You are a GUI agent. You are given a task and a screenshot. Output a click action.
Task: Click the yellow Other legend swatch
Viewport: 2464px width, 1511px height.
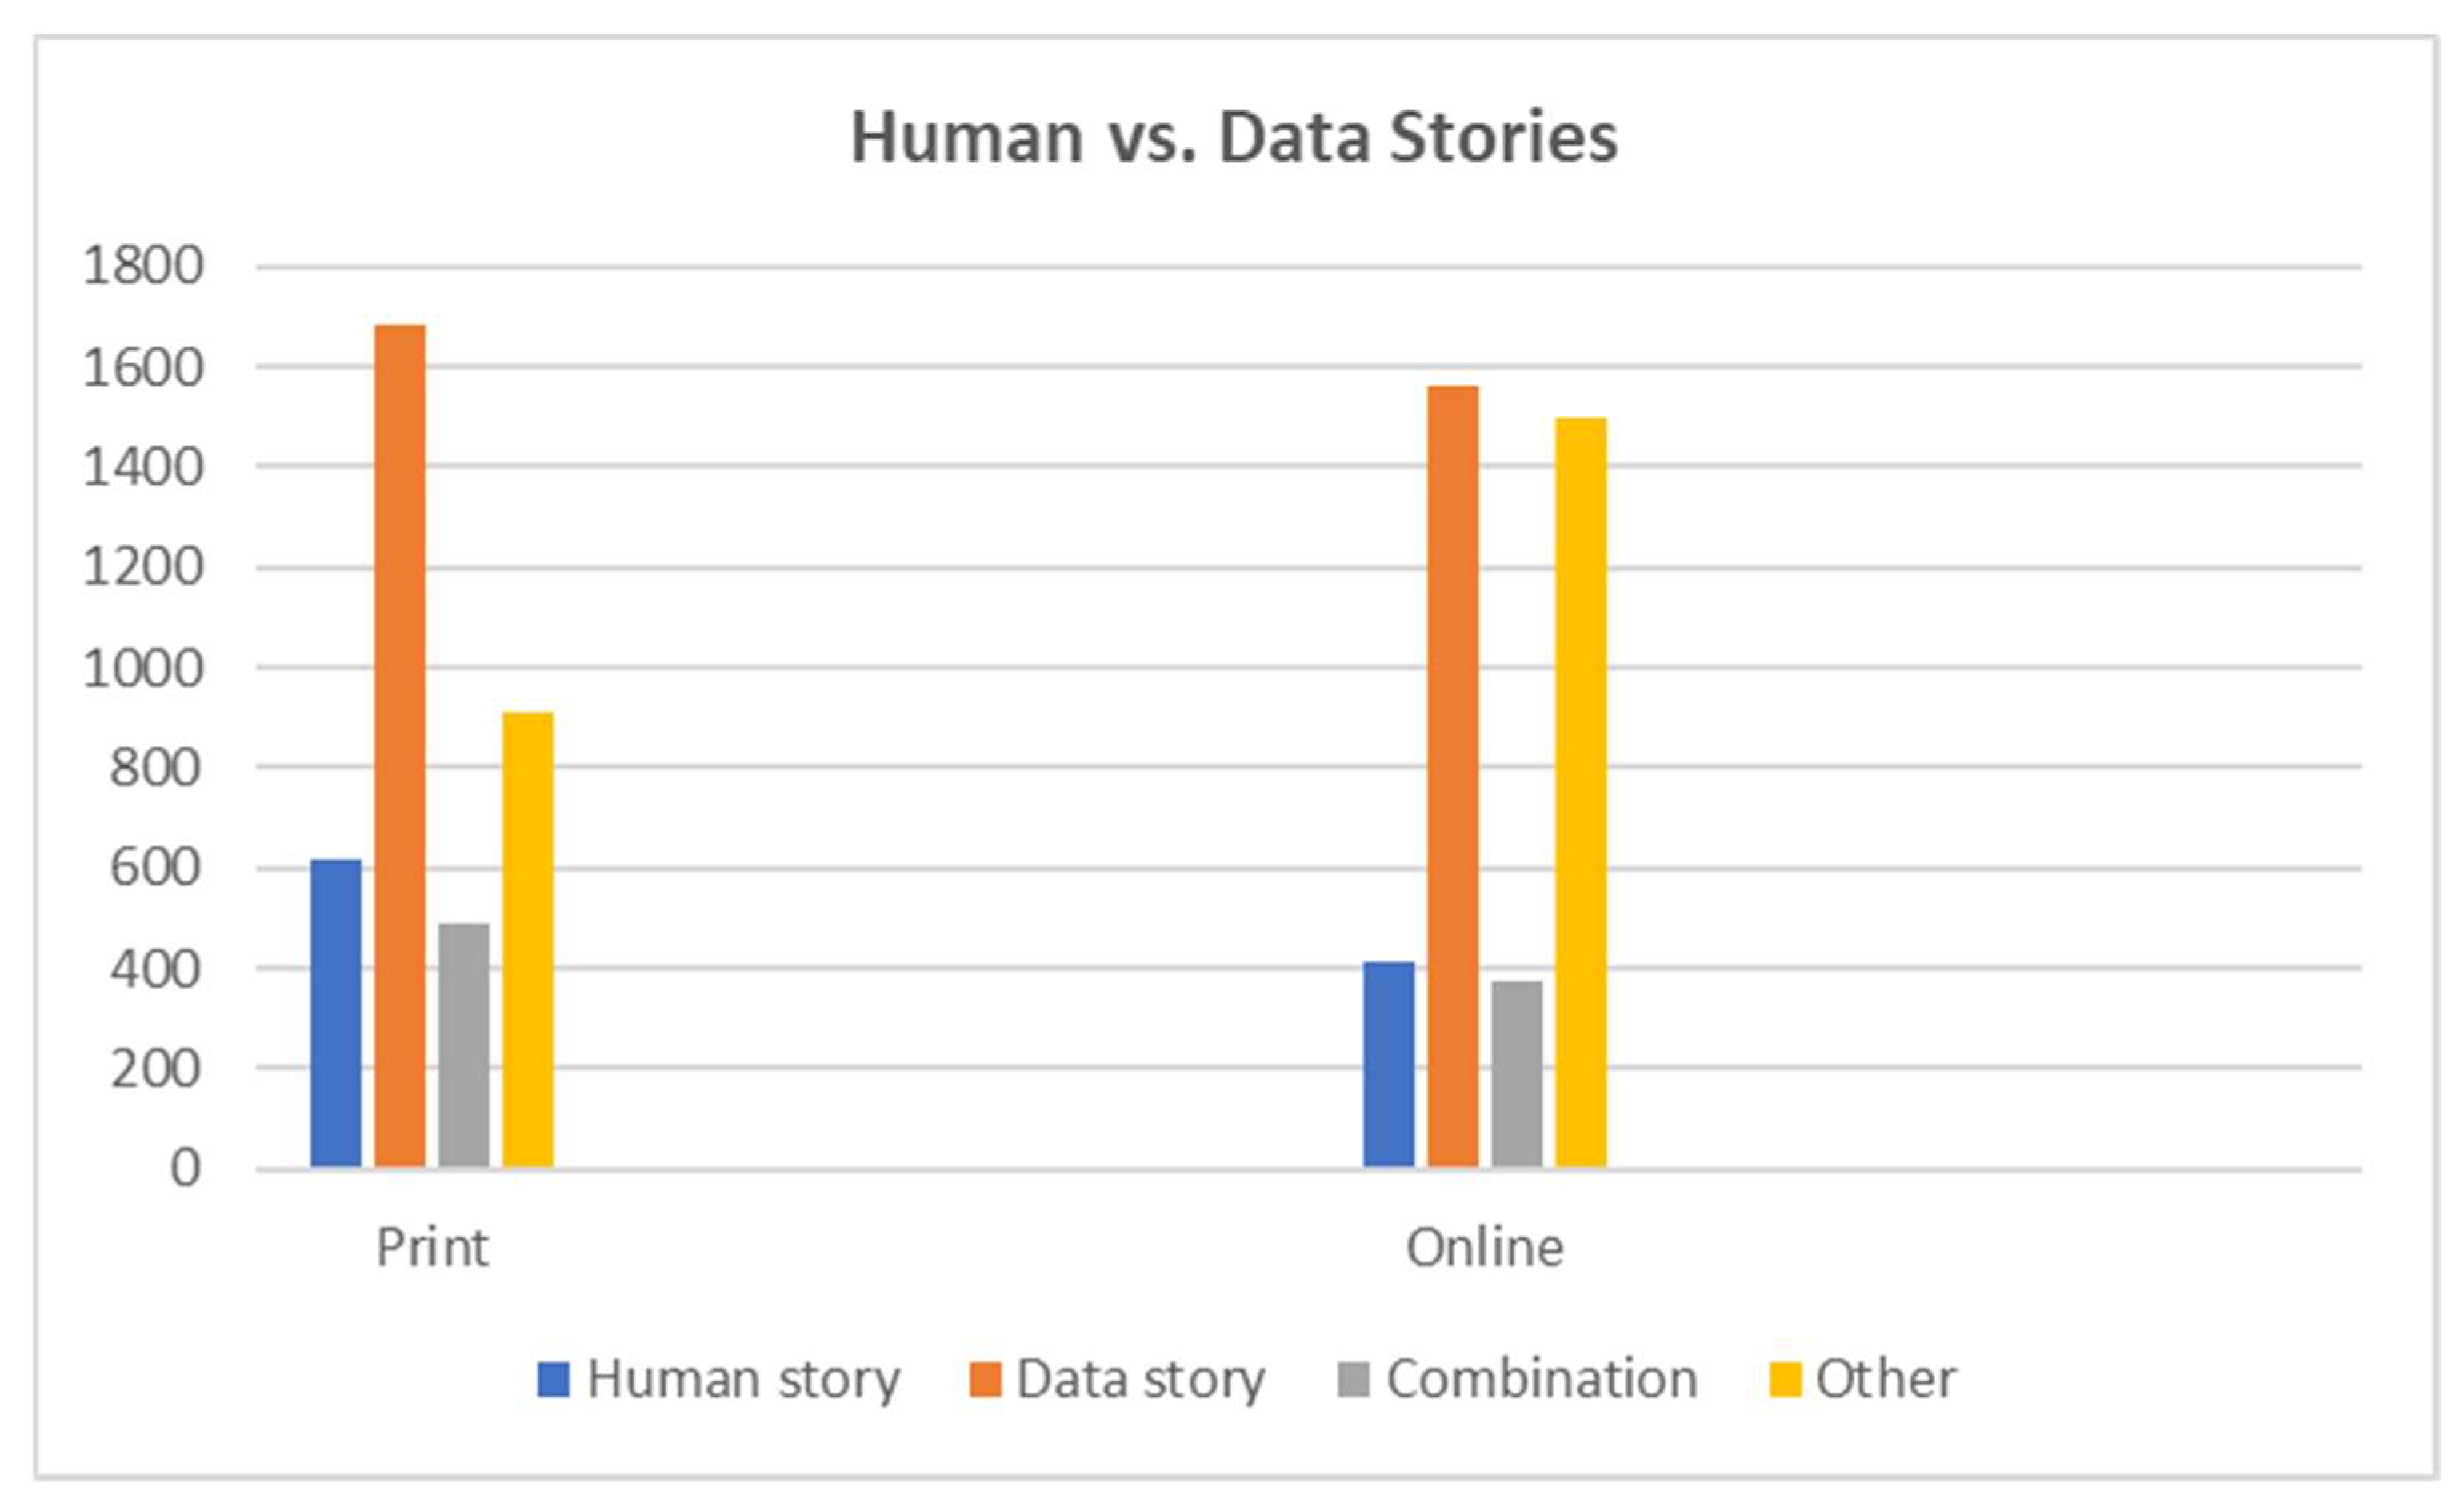point(1785,1380)
